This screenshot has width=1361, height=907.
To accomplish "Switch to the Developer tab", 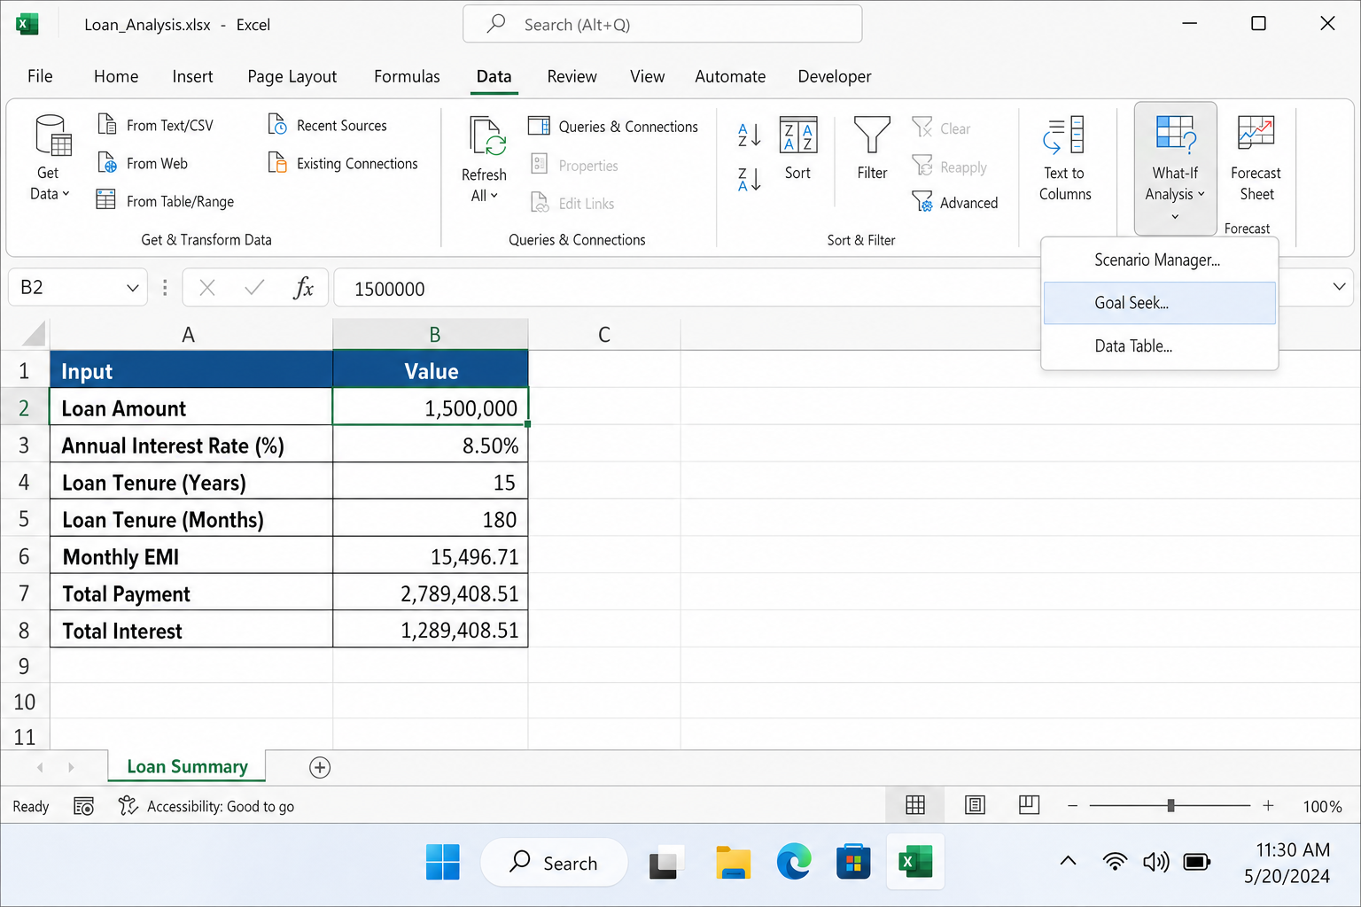I will coord(835,76).
